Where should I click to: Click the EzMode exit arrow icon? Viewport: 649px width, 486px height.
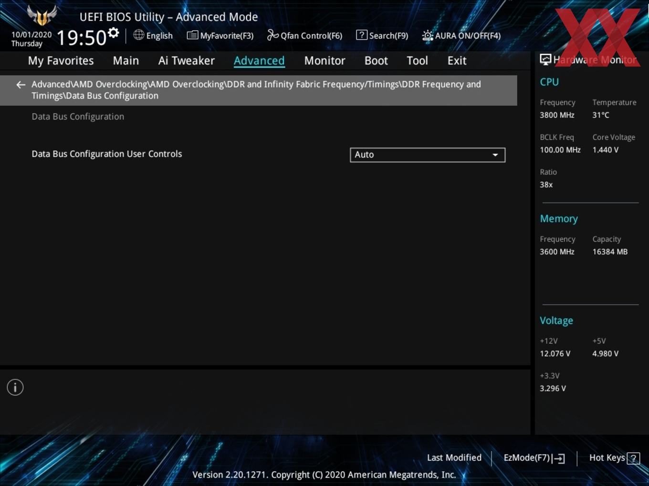(559, 458)
